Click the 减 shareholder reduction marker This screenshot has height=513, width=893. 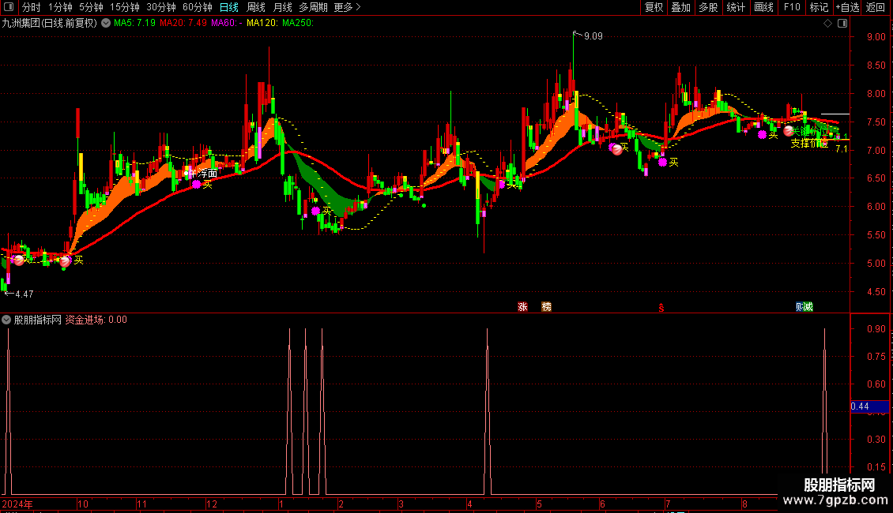point(808,307)
